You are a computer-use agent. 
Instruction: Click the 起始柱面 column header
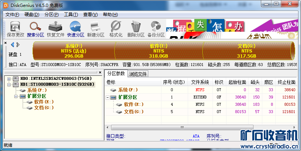tap(237, 82)
